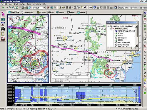Click the ZOSER marker in profile view
Screen dimensions: 147x110
(49, 105)
